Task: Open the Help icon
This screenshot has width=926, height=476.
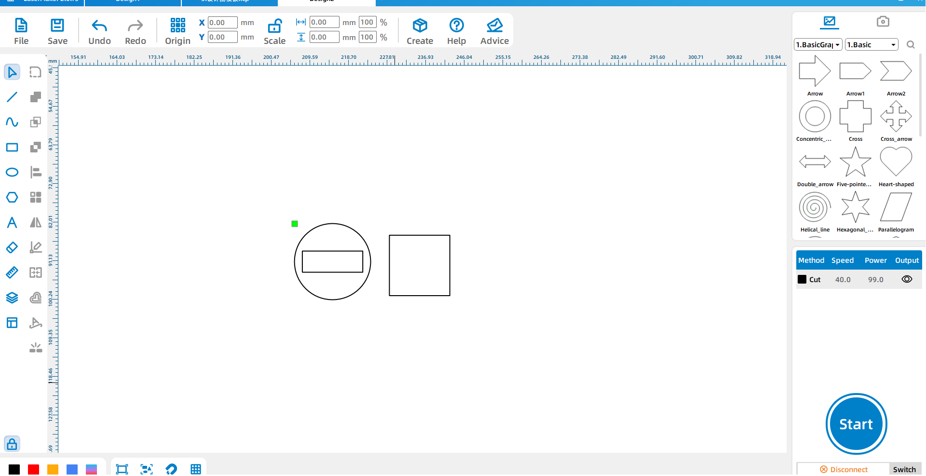Action: [456, 25]
